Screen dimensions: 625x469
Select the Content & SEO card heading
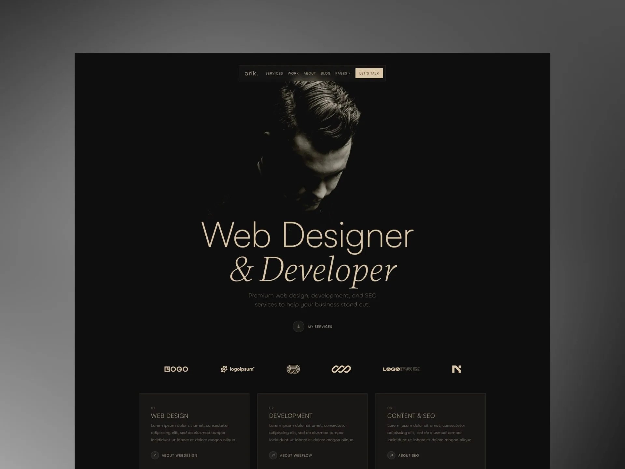point(411,416)
